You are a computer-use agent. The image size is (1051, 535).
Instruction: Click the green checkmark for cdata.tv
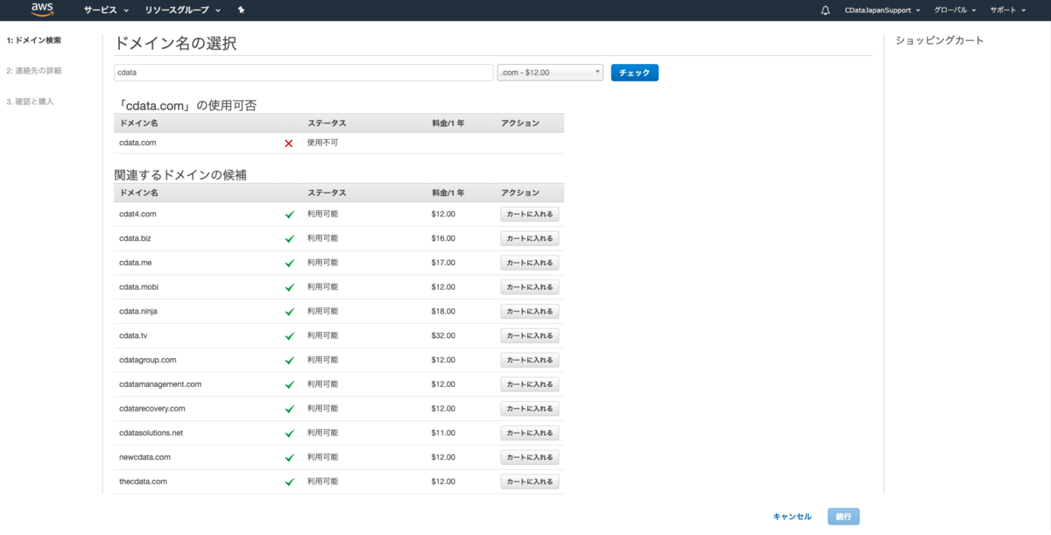pyautogui.click(x=289, y=335)
